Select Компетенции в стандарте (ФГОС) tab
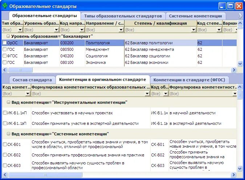 [189, 80]
